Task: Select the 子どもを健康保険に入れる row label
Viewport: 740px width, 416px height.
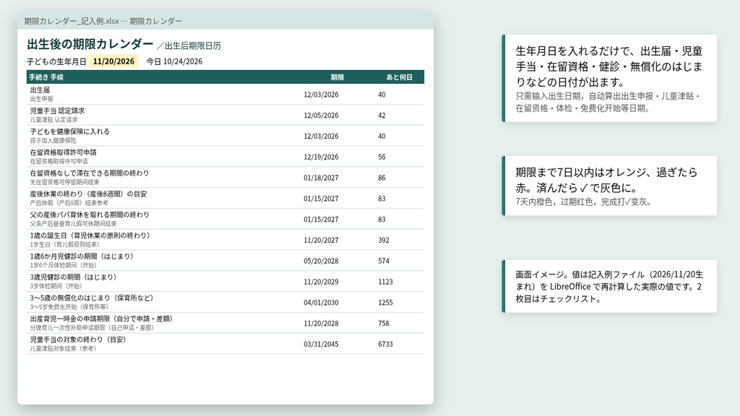Action: click(x=69, y=131)
